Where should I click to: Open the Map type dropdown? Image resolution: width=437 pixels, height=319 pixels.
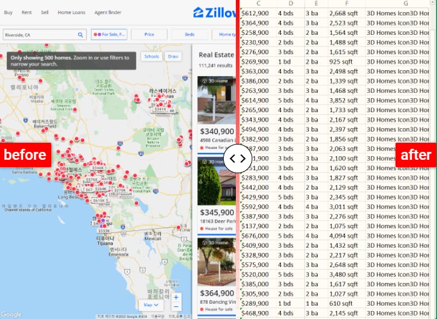(x=151, y=305)
